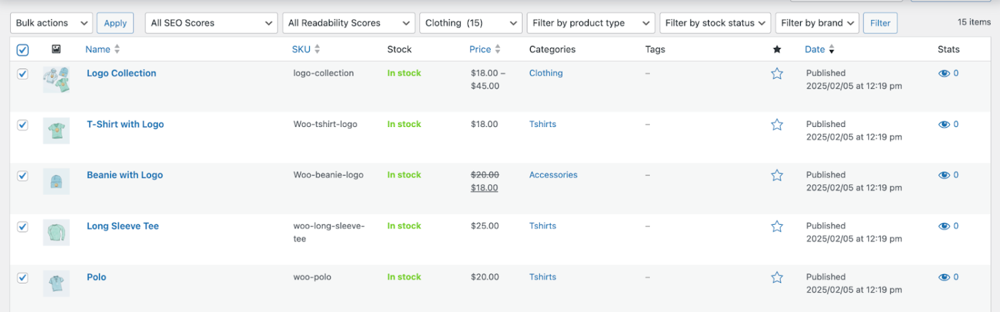Expand the All SEO Scores filter
This screenshot has width=1000, height=312.
(211, 23)
